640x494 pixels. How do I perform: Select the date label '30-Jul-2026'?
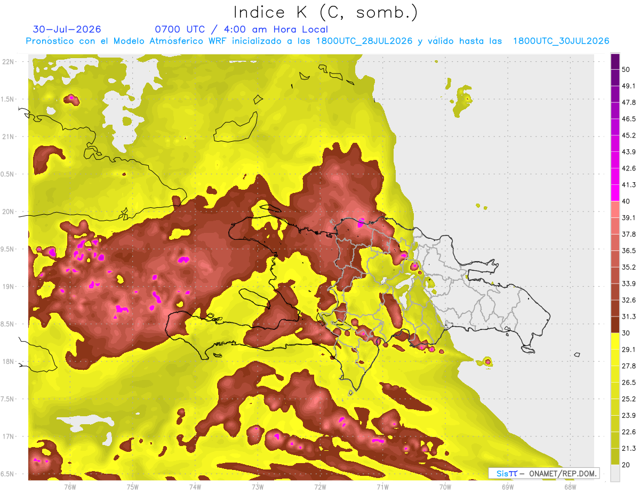click(x=67, y=29)
